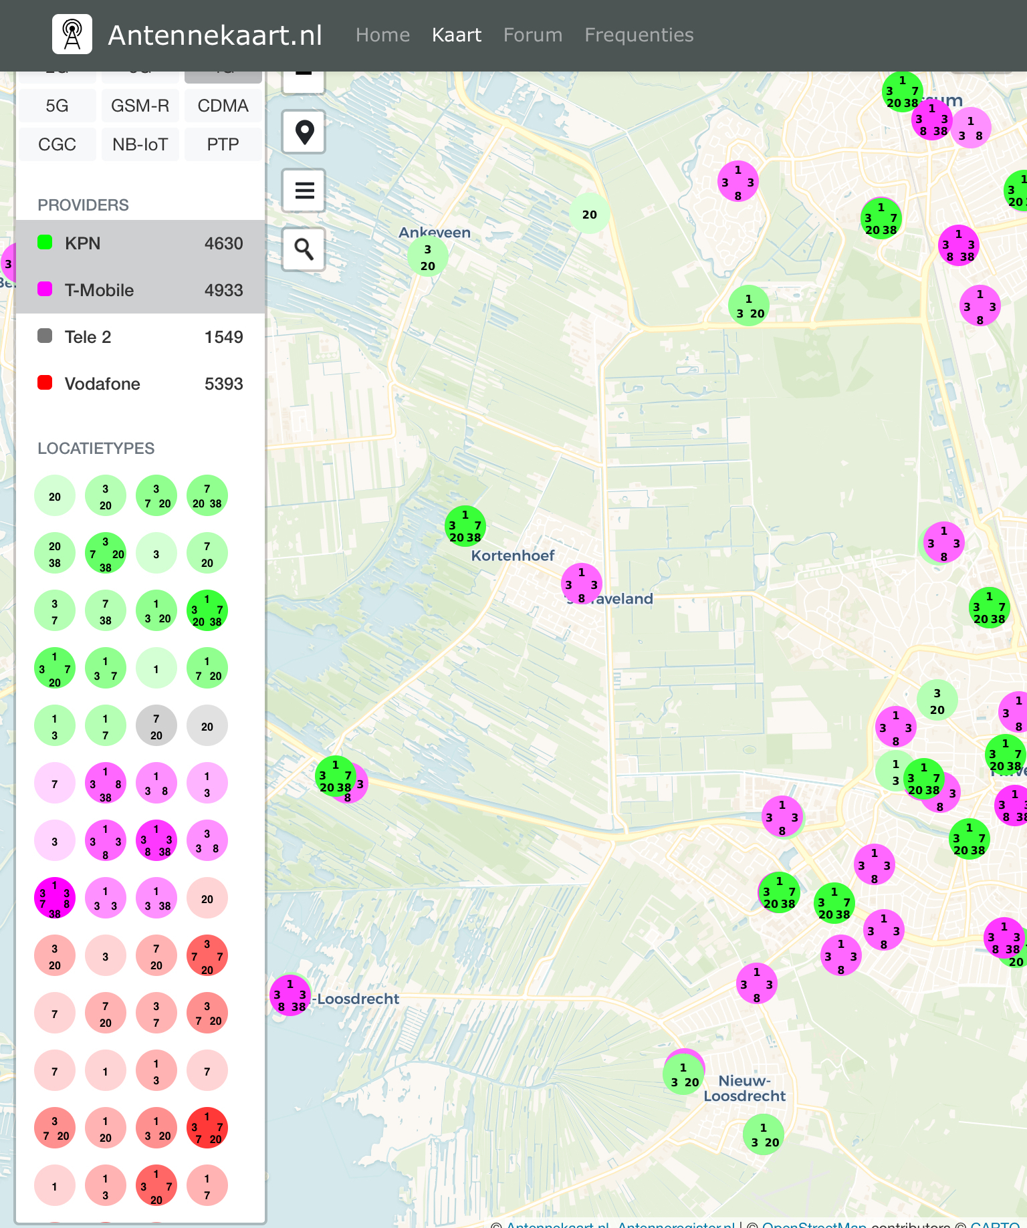Click the Nieuw-Loosdrecht place label
This screenshot has width=1027, height=1228.
(744, 1088)
